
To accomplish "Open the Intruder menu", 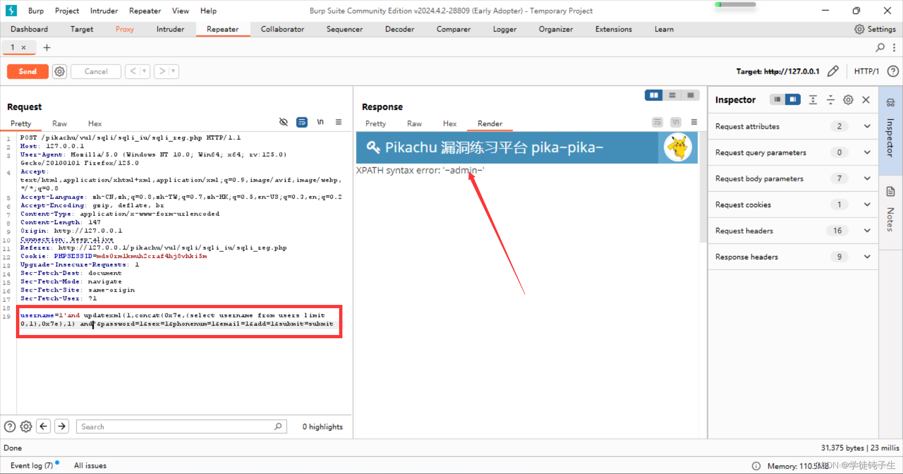I will click(104, 10).
